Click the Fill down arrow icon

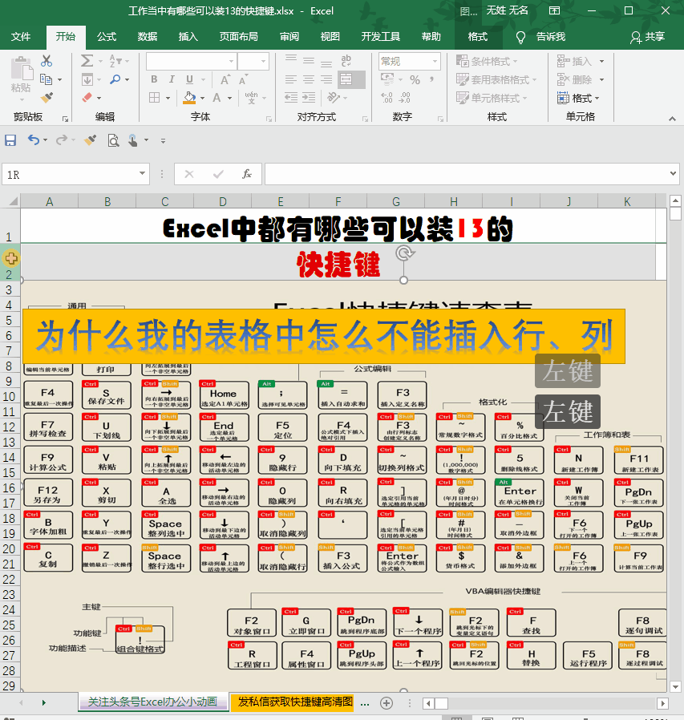tap(87, 79)
